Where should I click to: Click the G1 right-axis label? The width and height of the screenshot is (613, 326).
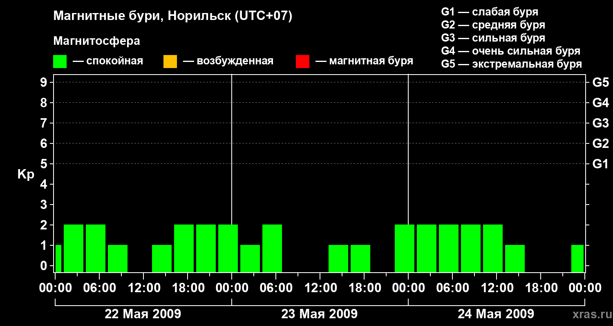(x=601, y=164)
